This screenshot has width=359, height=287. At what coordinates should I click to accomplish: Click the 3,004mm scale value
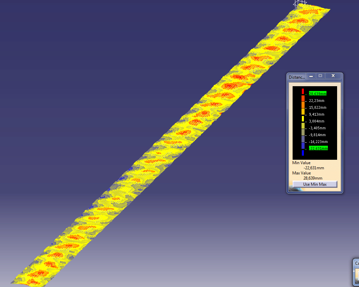pos(317,121)
